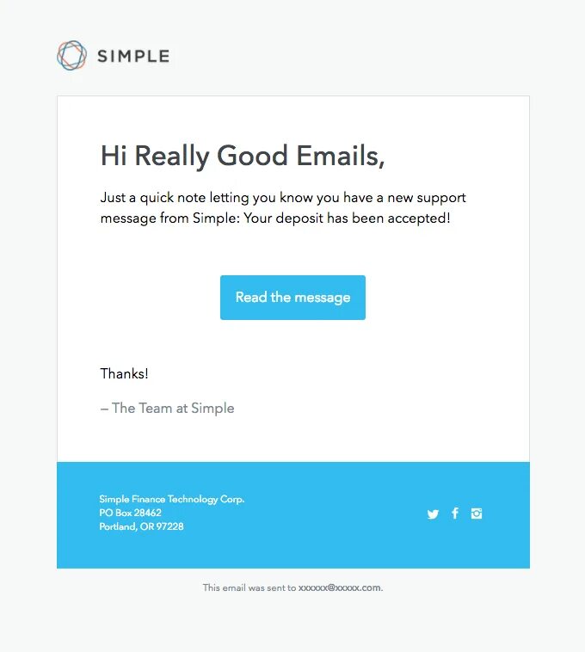Click the "Portland, OR 97228" address line

(141, 526)
